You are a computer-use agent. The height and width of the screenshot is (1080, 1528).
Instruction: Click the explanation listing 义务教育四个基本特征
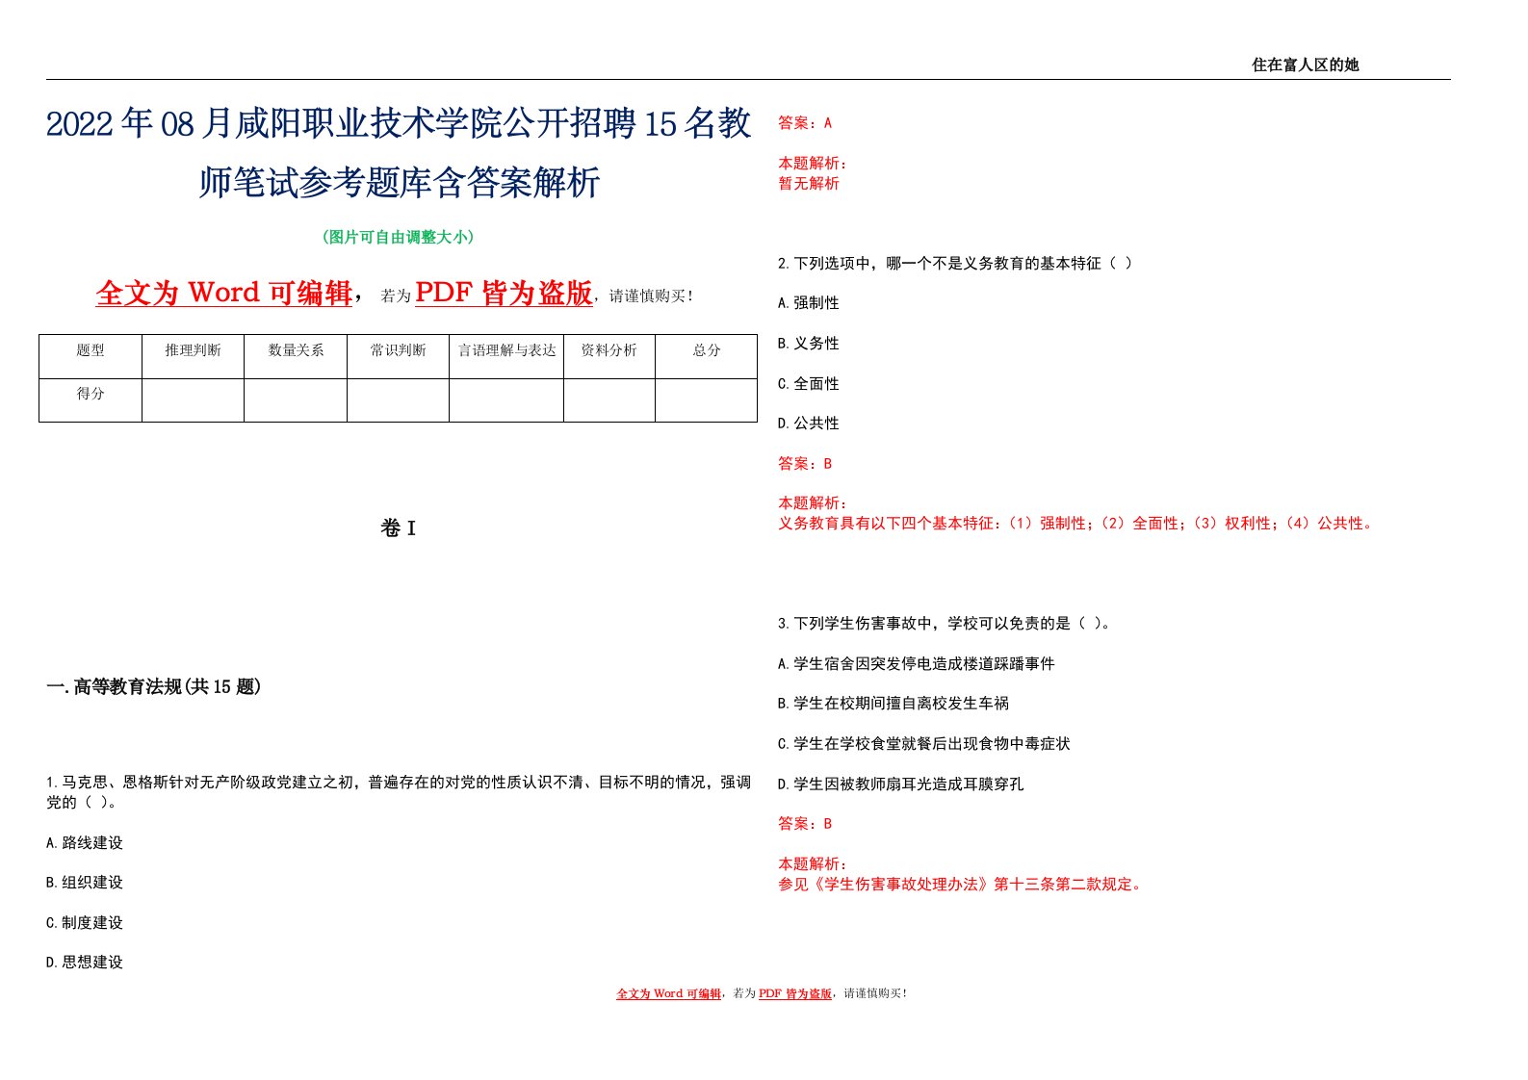(1076, 523)
